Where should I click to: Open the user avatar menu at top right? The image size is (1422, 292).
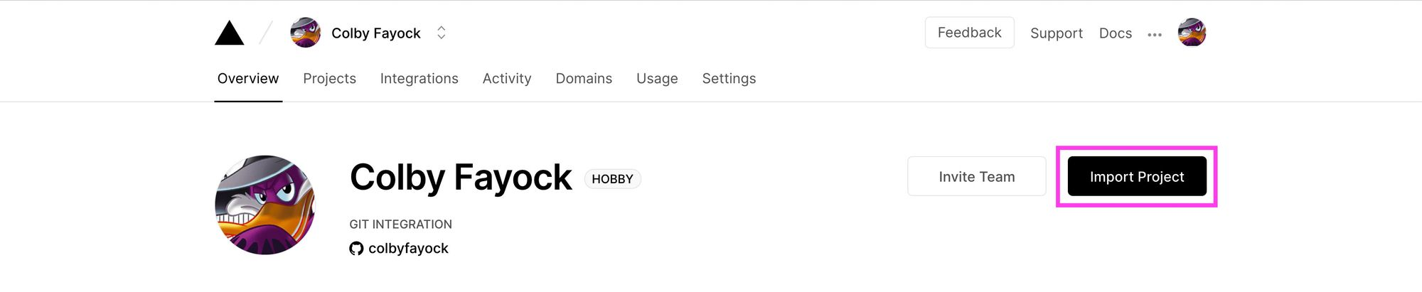click(x=1192, y=33)
